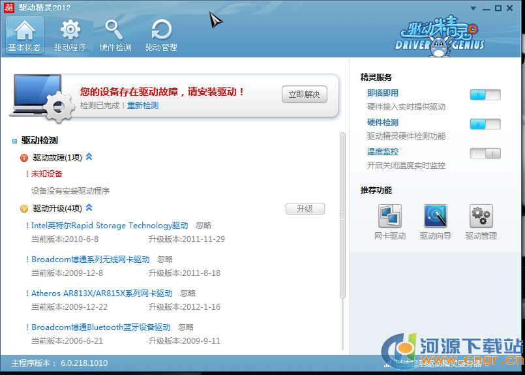Click 当前版本:2009-12-8 for Broadcom wireless
Screen dimensions: 525x375
(x=67, y=273)
